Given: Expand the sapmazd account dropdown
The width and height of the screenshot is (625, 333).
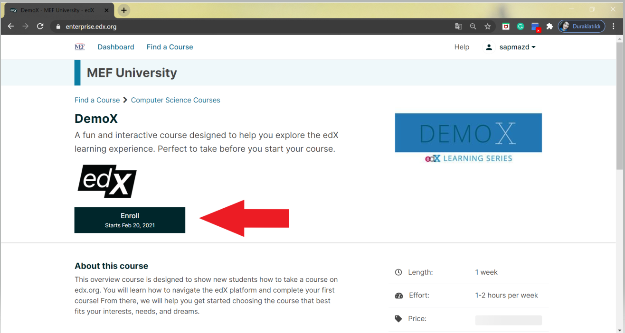Looking at the screenshot, I should pos(517,47).
